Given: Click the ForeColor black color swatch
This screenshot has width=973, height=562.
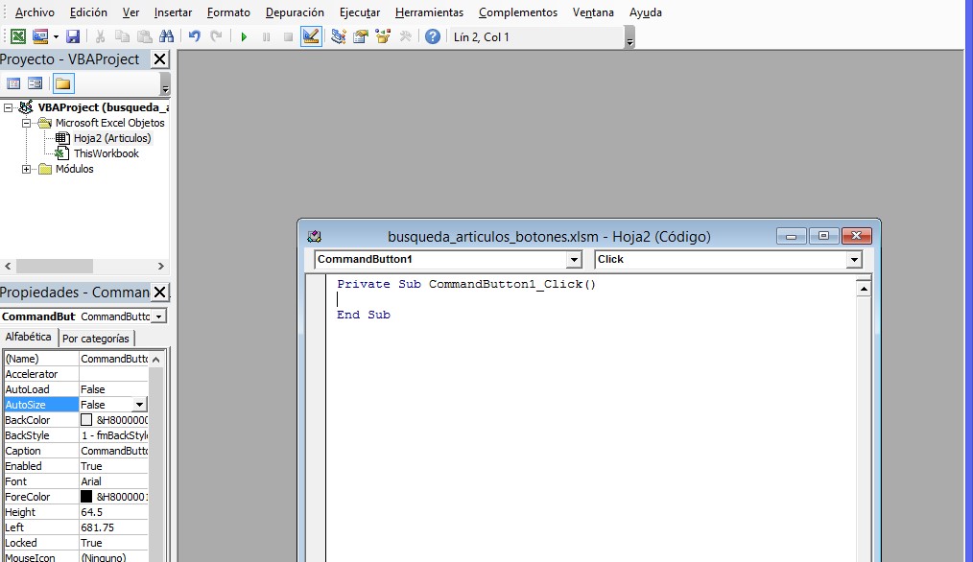Looking at the screenshot, I should tap(86, 497).
